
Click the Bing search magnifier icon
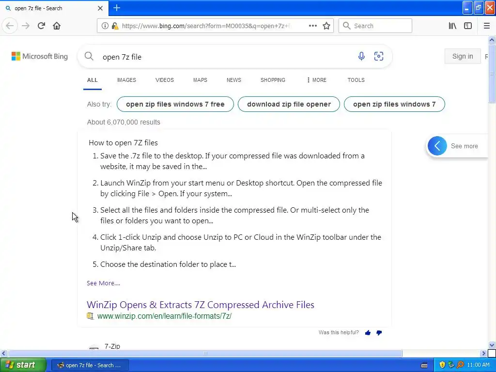tap(89, 56)
